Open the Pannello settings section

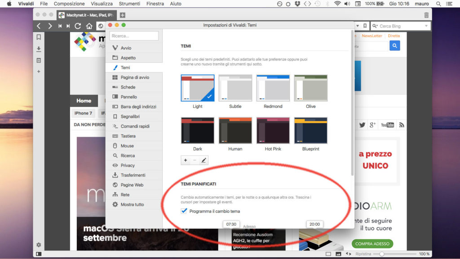[134, 97]
